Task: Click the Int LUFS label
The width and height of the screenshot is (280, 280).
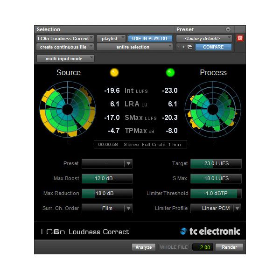Action: (x=136, y=91)
